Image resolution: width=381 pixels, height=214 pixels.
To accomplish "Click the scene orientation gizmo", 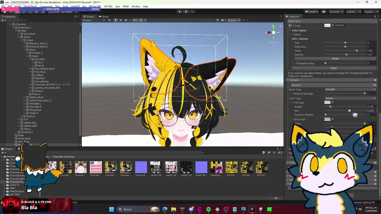I will coord(274,32).
